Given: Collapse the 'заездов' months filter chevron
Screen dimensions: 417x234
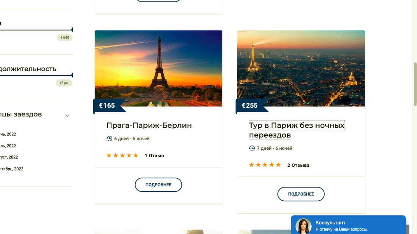Looking at the screenshot, I should [x=67, y=115].
